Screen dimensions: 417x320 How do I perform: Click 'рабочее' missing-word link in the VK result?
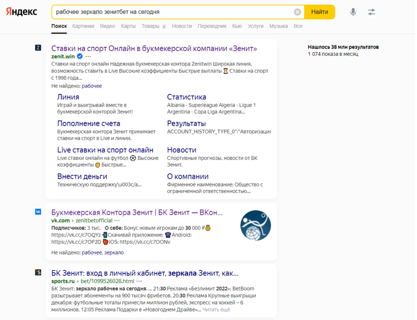(x=92, y=252)
